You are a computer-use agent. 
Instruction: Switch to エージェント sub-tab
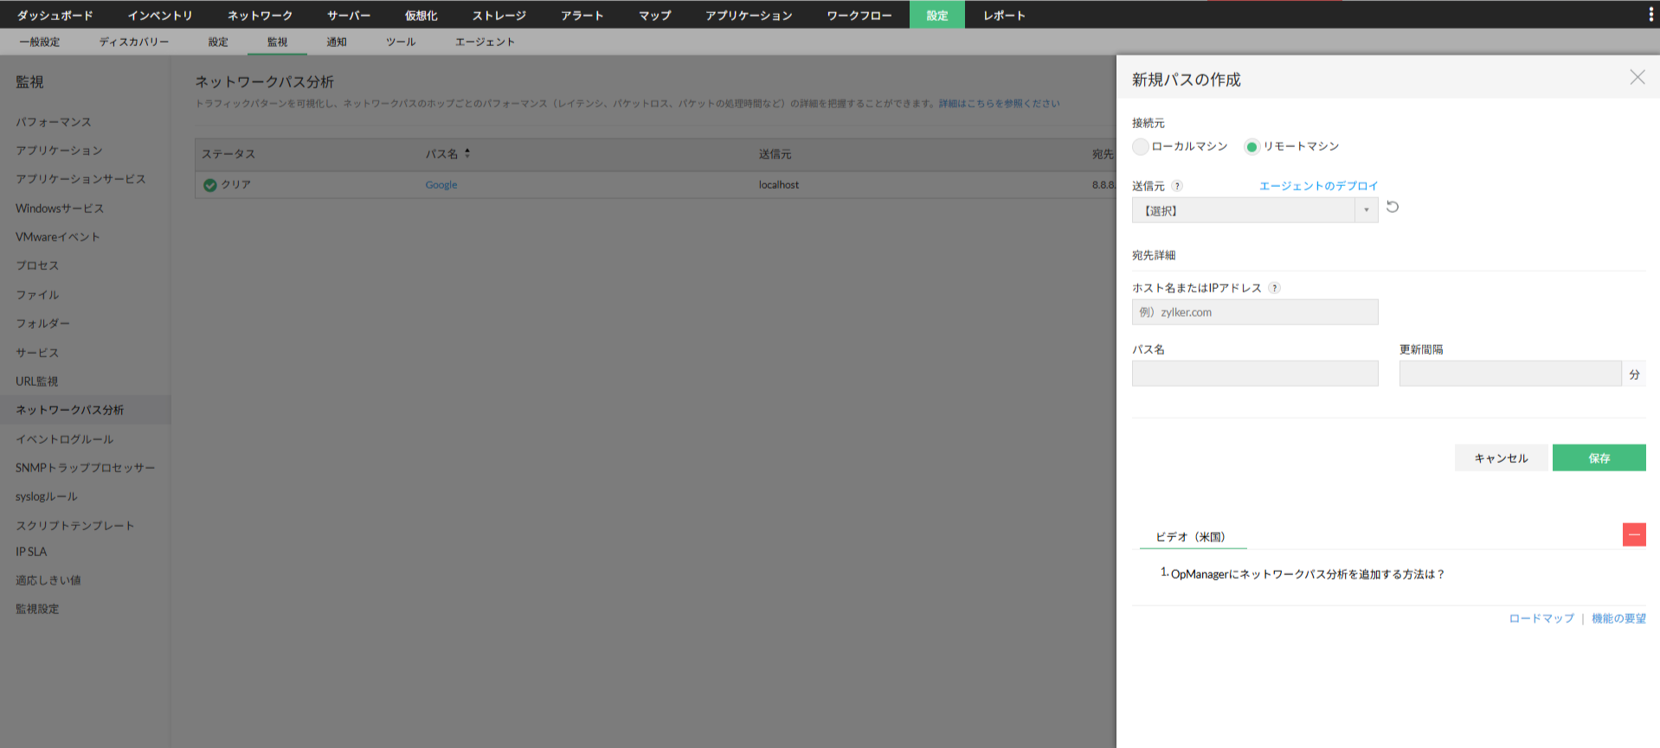click(x=485, y=42)
